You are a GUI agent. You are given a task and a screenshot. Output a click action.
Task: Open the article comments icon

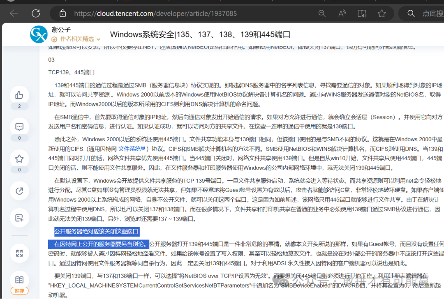pyautogui.click(x=19, y=127)
